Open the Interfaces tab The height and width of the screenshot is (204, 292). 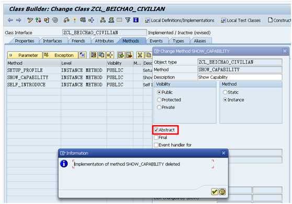[x=52, y=41]
